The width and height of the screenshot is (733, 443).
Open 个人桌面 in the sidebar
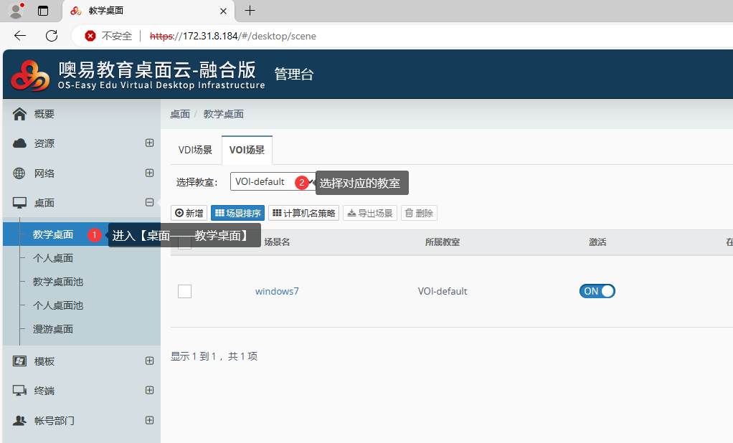53,258
